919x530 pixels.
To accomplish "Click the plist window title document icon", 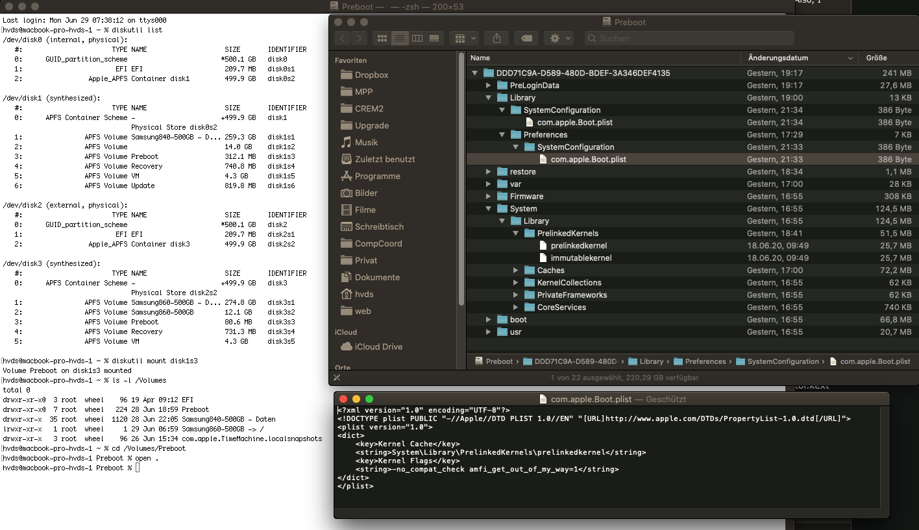I will click(543, 399).
